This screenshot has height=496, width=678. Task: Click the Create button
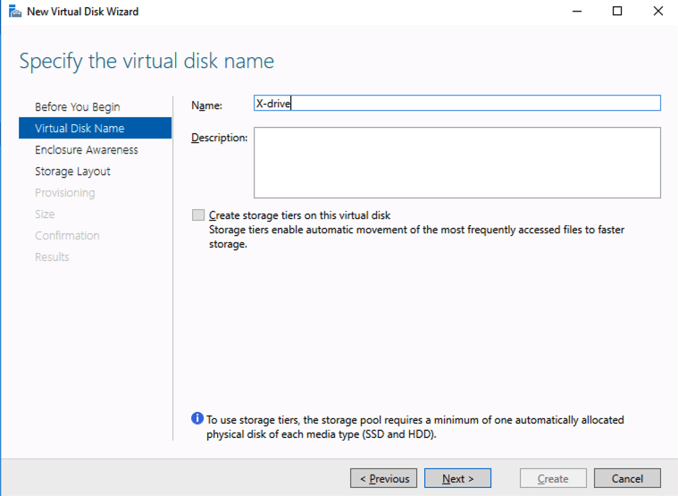pos(553,479)
